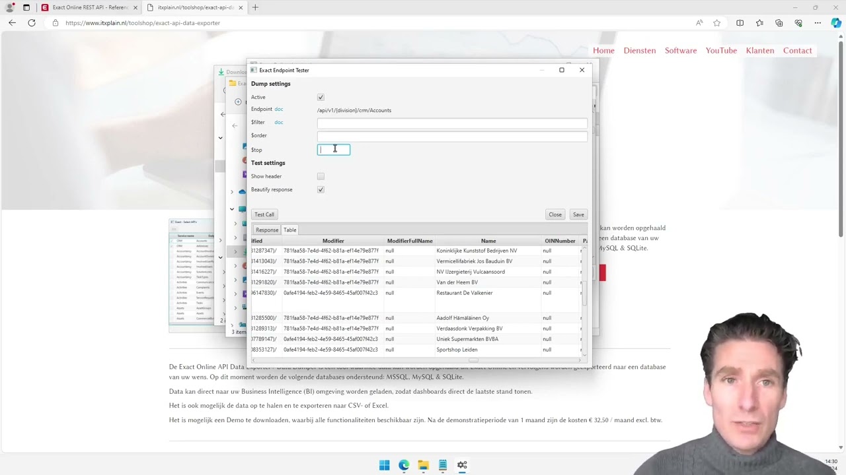Open the Diensten navigation link
846x475 pixels.
point(640,51)
